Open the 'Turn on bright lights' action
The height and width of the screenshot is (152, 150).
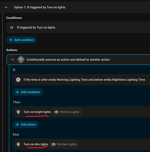pos(81,112)
